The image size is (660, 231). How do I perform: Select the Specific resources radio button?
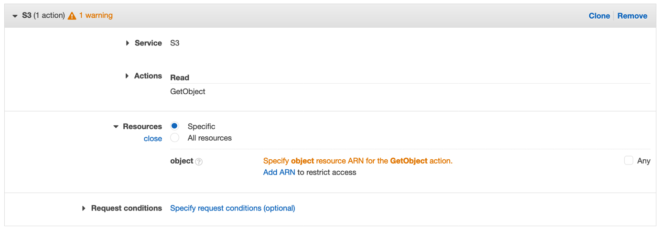tap(175, 126)
